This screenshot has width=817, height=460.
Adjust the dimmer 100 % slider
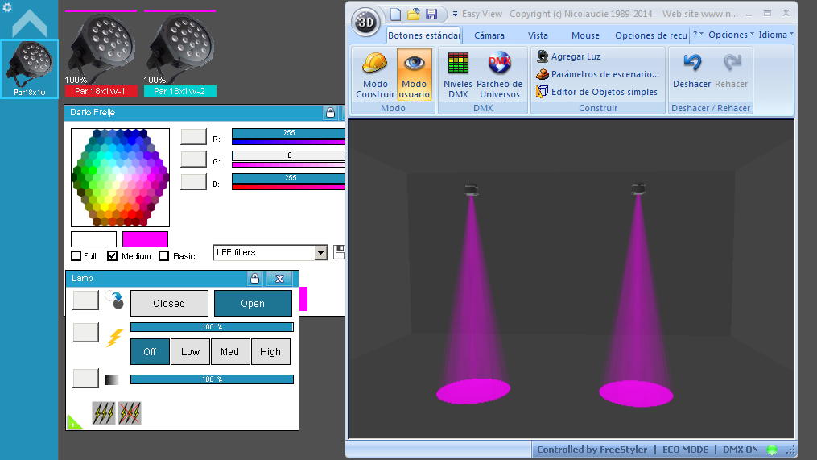tap(212, 379)
